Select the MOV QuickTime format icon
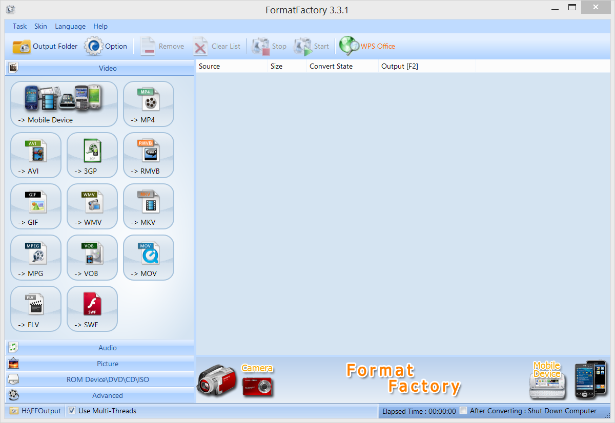This screenshot has width=615, height=423. 149,258
